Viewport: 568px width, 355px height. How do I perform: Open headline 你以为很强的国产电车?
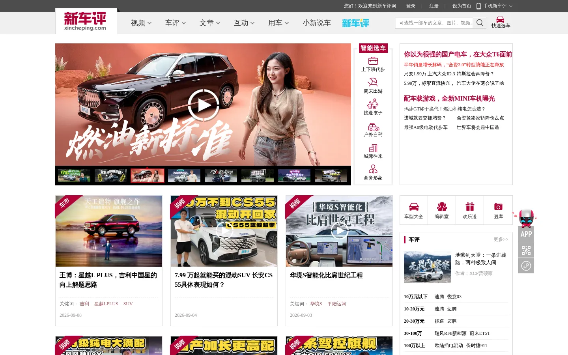[x=458, y=54]
